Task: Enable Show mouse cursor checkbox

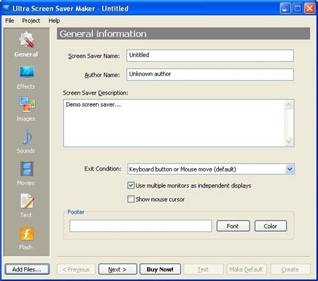Action: click(131, 199)
